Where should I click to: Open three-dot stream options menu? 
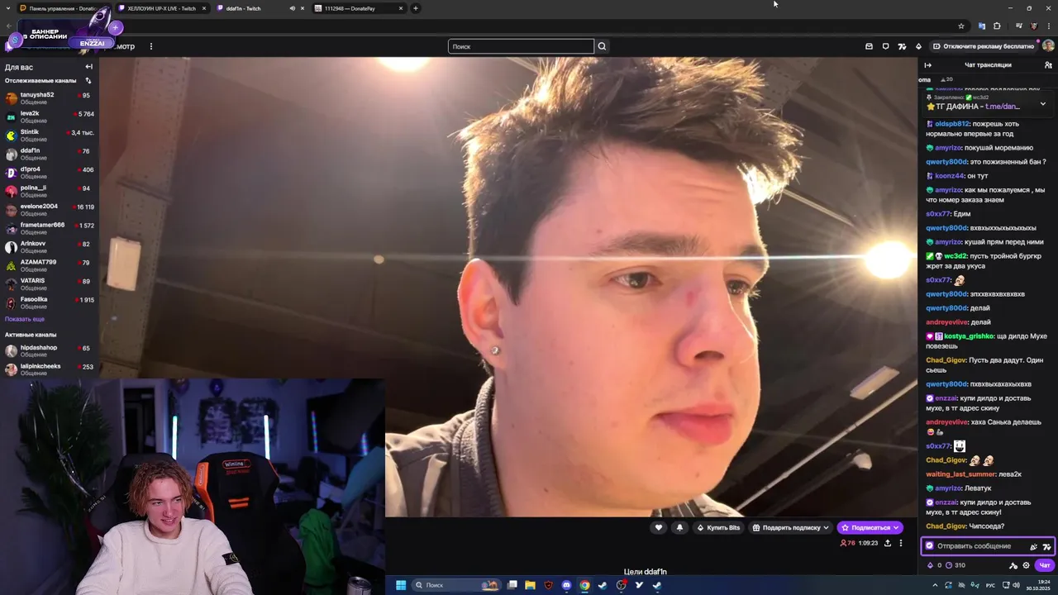901,543
